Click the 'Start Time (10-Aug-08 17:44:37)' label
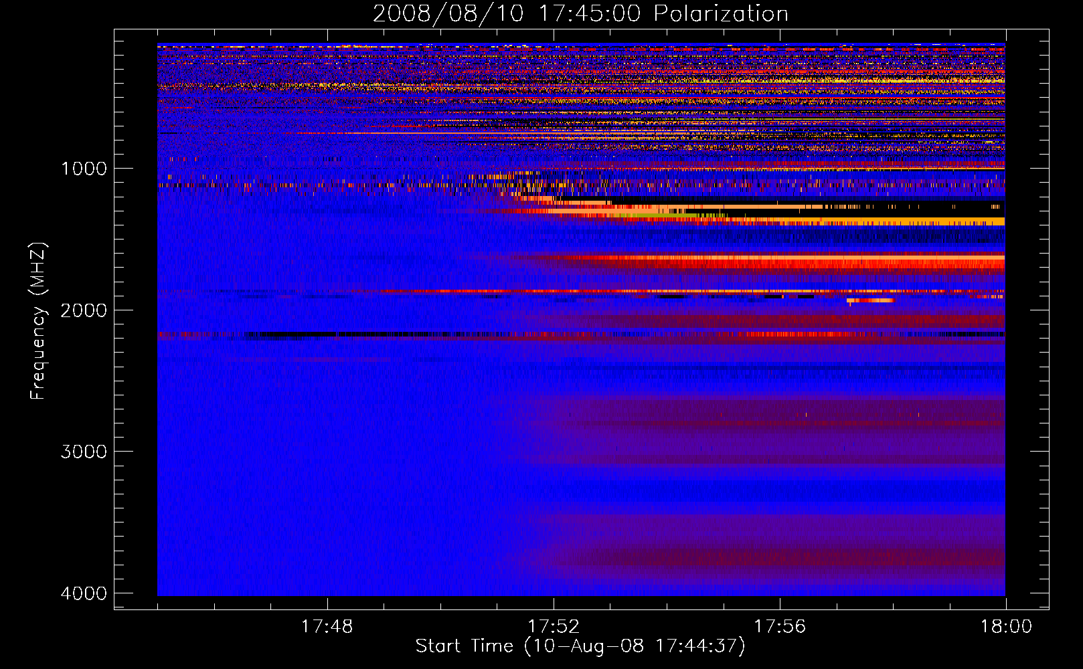This screenshot has height=669, width=1083. click(x=580, y=646)
